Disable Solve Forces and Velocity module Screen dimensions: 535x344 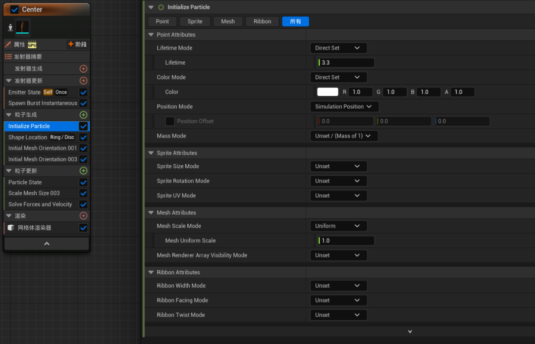click(x=83, y=204)
